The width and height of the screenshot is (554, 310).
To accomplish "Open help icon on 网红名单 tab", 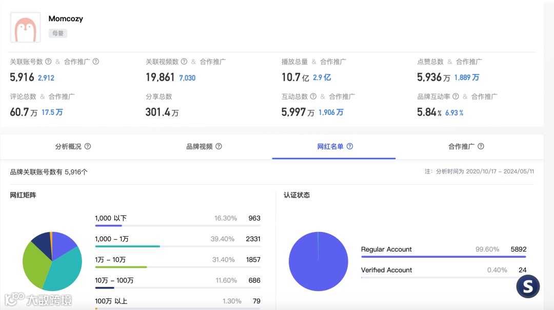I will click(350, 146).
